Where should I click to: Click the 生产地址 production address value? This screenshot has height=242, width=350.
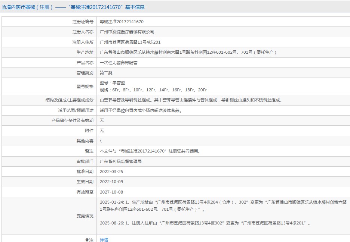[188, 53]
